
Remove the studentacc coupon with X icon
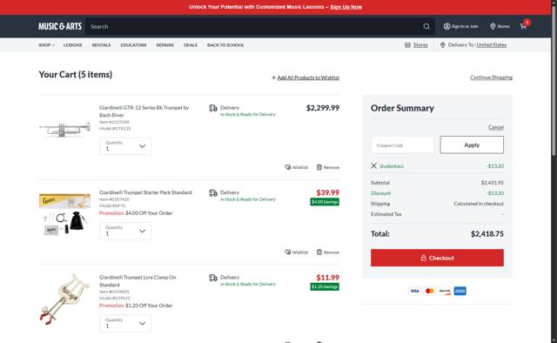pyautogui.click(x=373, y=165)
